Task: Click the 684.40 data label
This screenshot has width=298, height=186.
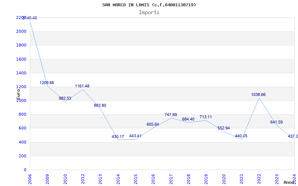Action: coord(188,119)
